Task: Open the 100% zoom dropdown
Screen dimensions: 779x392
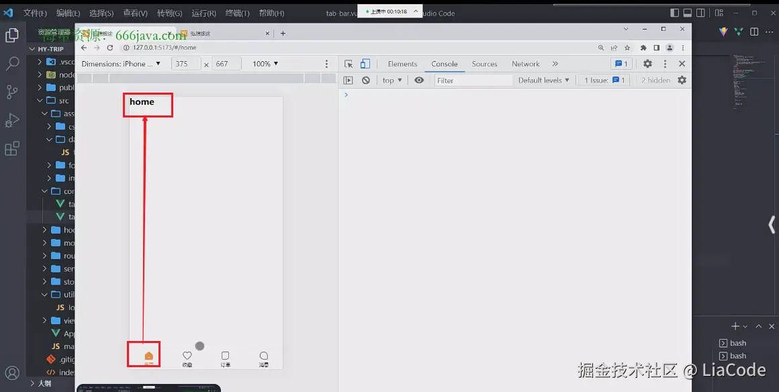Action: tap(265, 64)
